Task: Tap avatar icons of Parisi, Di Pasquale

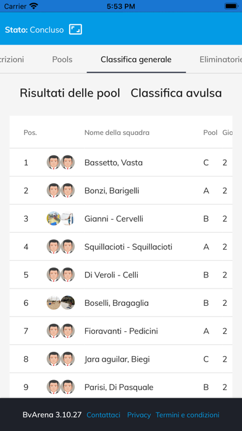Action: click(60, 387)
